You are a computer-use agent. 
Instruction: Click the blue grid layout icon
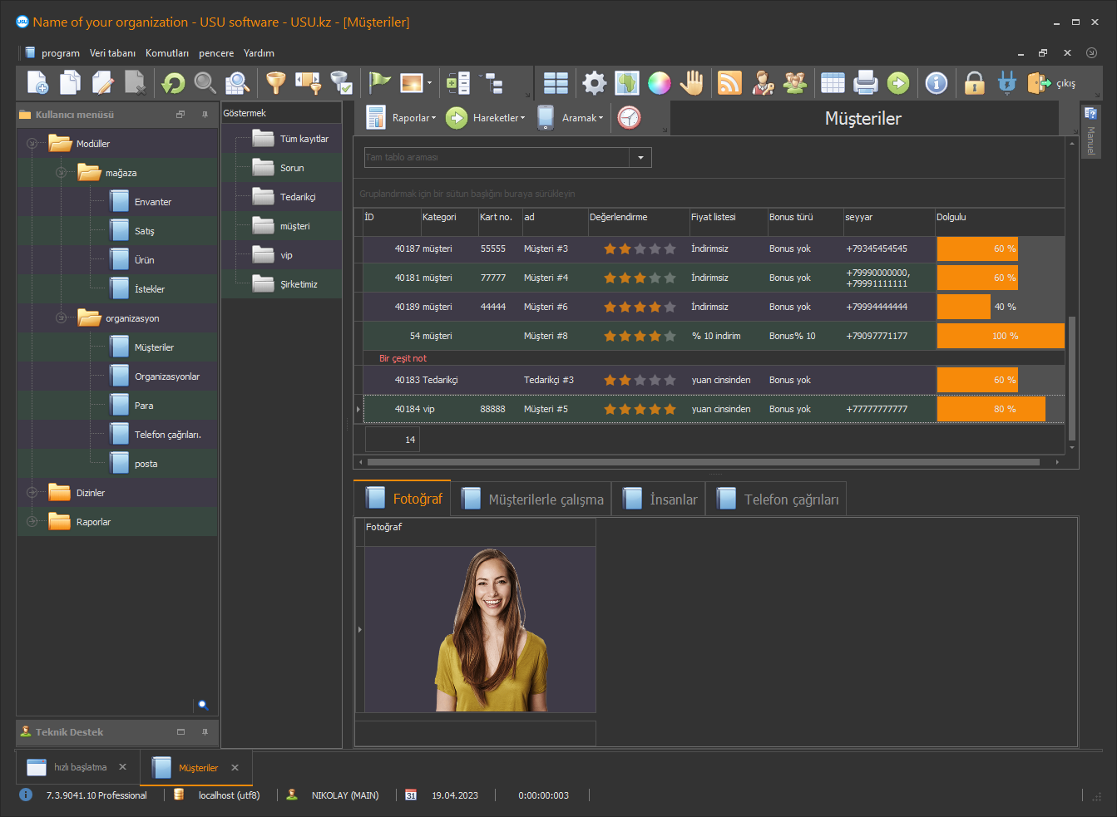coord(556,83)
